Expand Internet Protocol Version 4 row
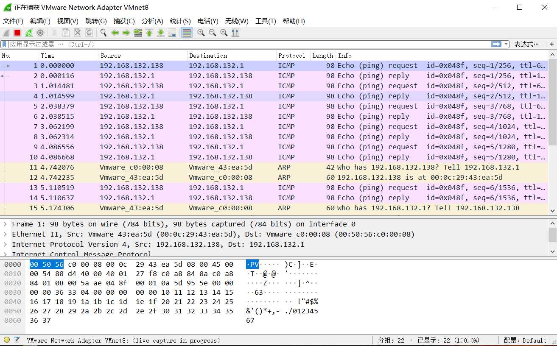The width and height of the screenshot is (557, 346). point(5,244)
